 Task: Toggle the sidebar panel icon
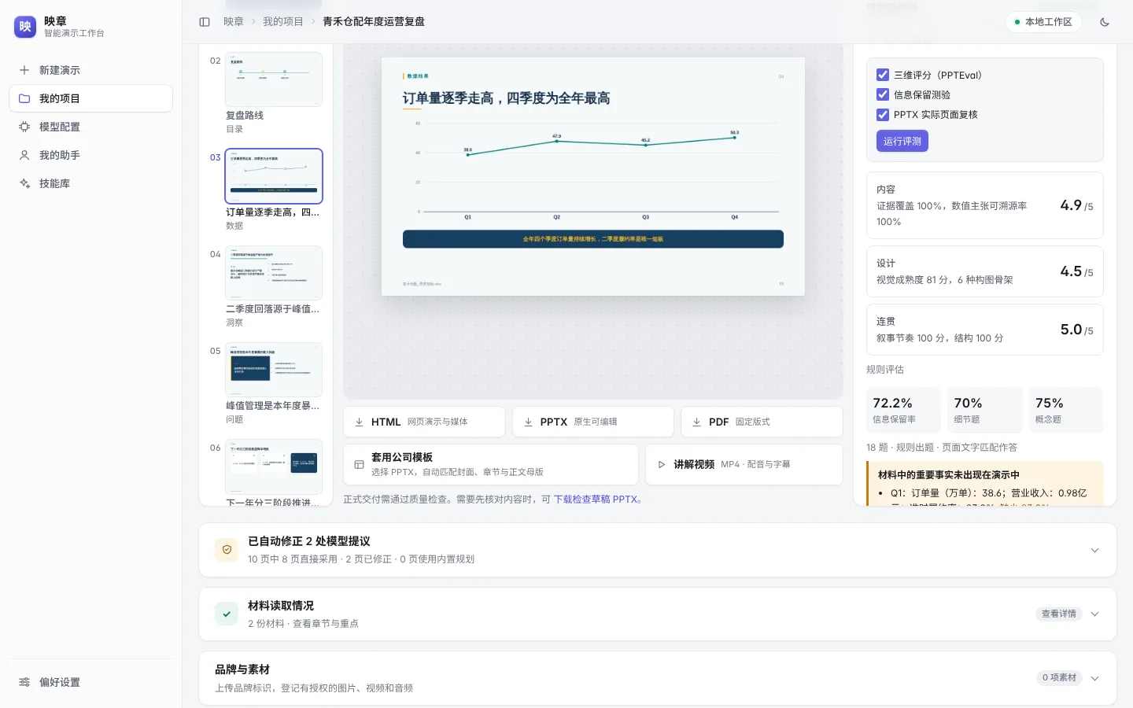(x=205, y=22)
